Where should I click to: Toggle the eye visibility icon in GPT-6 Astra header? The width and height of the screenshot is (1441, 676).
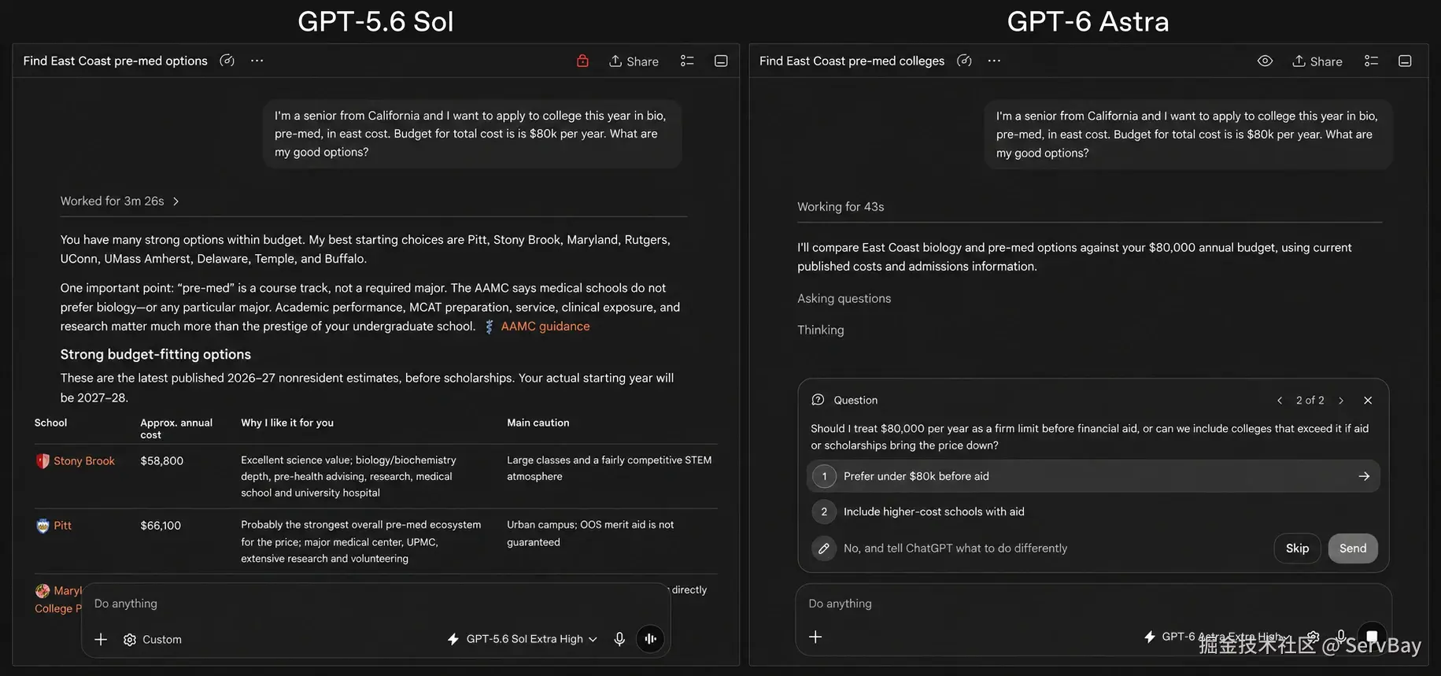click(x=1265, y=61)
